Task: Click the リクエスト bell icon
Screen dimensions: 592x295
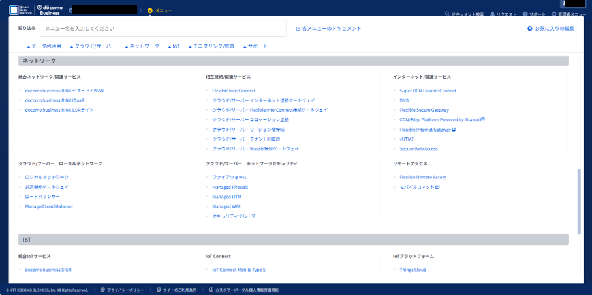Action: tap(492, 14)
